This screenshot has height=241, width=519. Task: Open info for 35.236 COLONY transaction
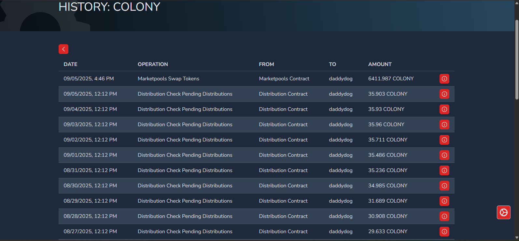point(444,170)
